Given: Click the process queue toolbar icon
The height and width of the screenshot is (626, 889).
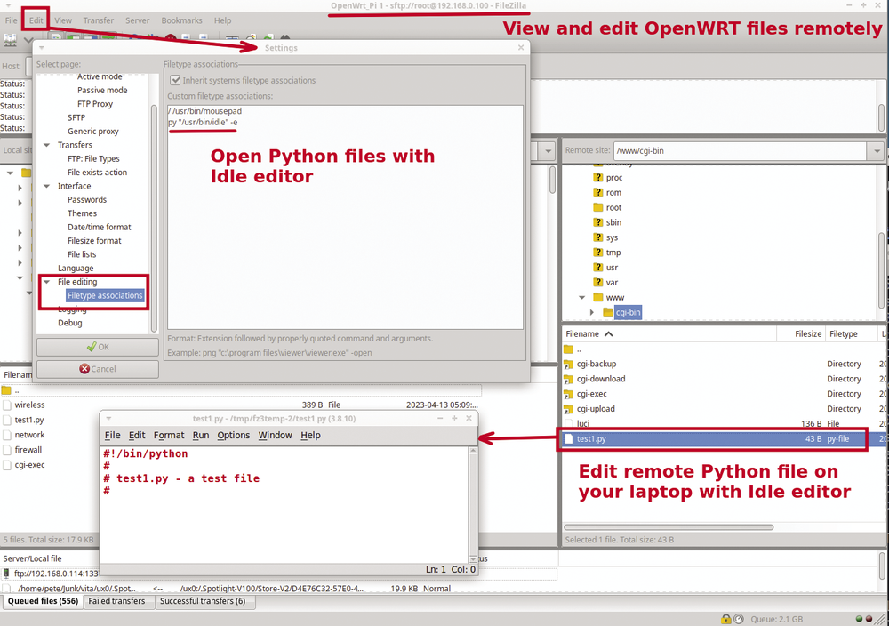Looking at the screenshot, I should 151,36.
